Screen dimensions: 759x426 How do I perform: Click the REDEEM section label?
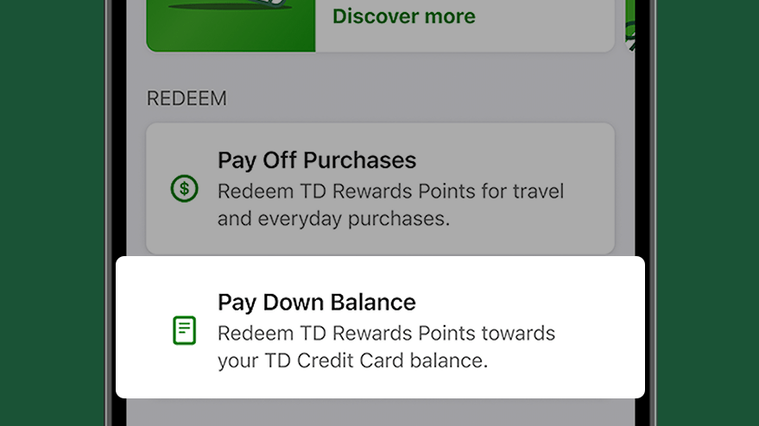187,98
